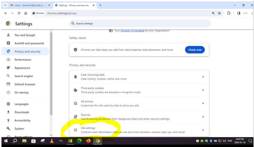The height and width of the screenshot is (147, 254).
Task: Open the zoom magnifier icon in the address bar
Action: [x=213, y=13]
